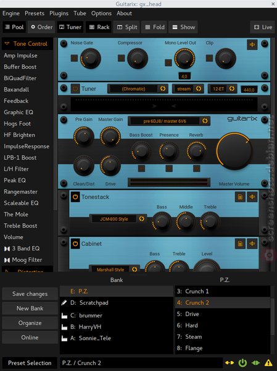
Task: Click the 440,0 reference pitch field
Action: click(249, 90)
